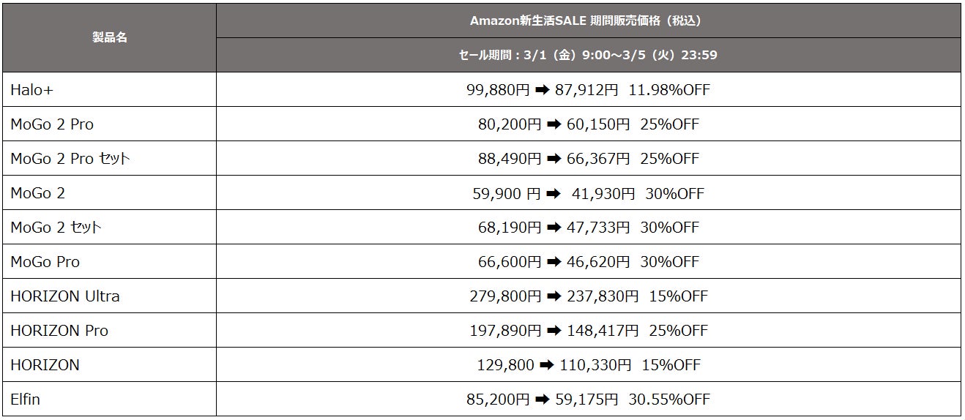
Task: Click the Amazon新生活SALE price header
Action: 588,20
